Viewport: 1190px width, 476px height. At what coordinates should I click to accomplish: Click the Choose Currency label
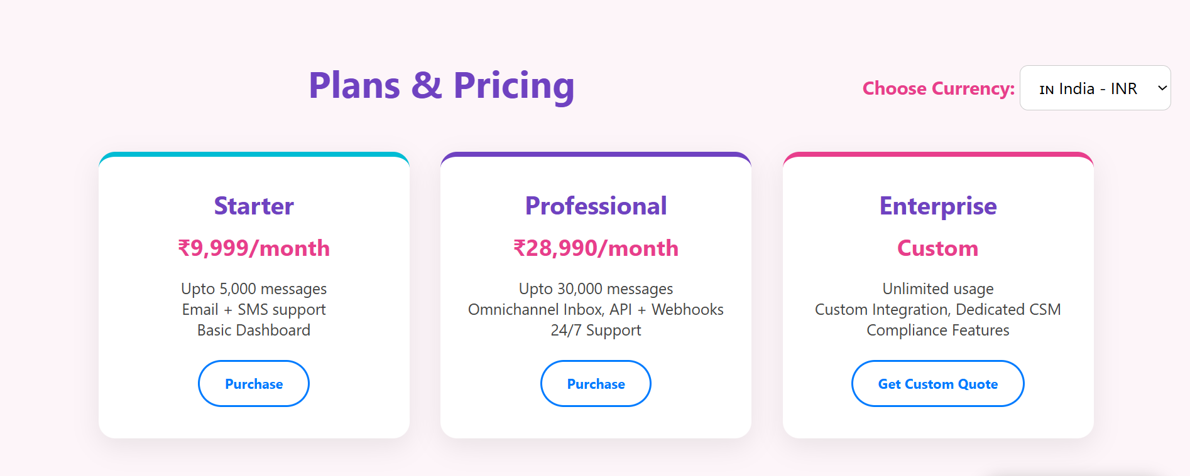(938, 88)
